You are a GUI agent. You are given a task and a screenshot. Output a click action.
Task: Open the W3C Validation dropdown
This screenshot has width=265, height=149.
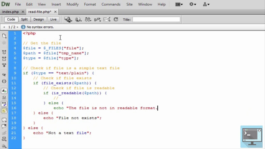[x=98, y=19]
